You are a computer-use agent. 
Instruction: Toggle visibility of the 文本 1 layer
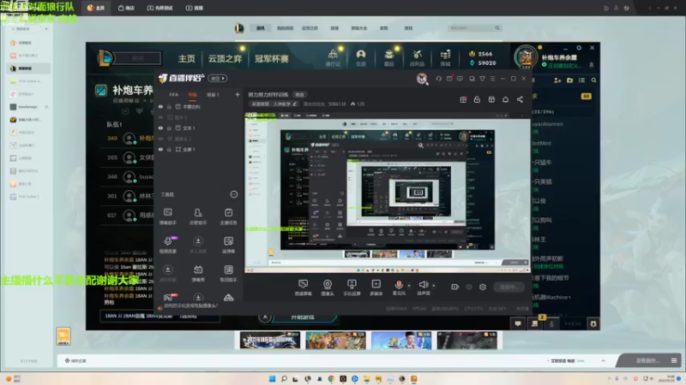(160, 127)
